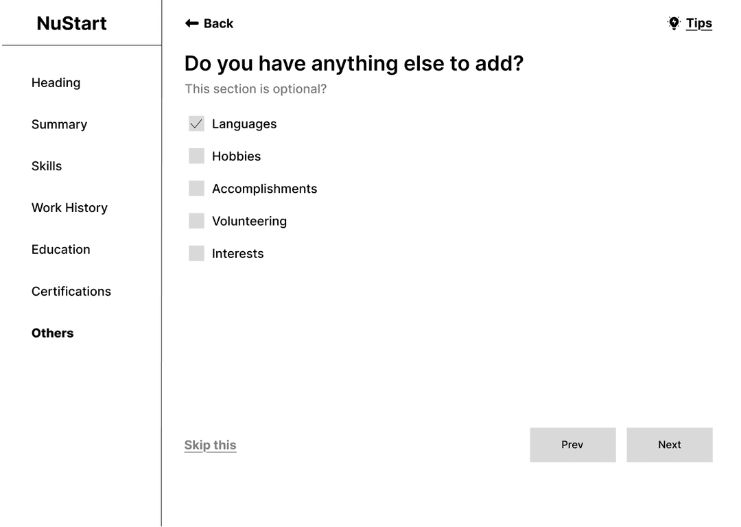Click the Prev button

coord(572,445)
